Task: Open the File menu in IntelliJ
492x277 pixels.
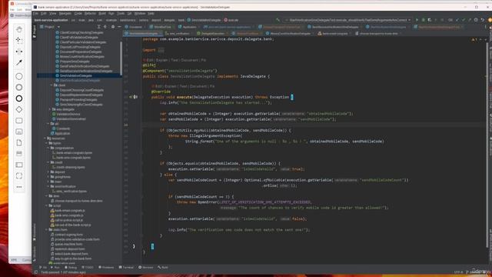Action: pos(35,14)
